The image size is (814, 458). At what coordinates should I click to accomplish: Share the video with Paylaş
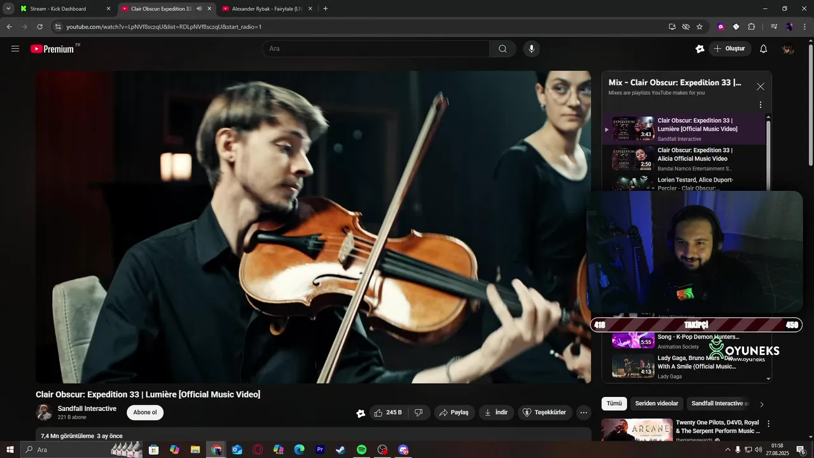(454, 413)
